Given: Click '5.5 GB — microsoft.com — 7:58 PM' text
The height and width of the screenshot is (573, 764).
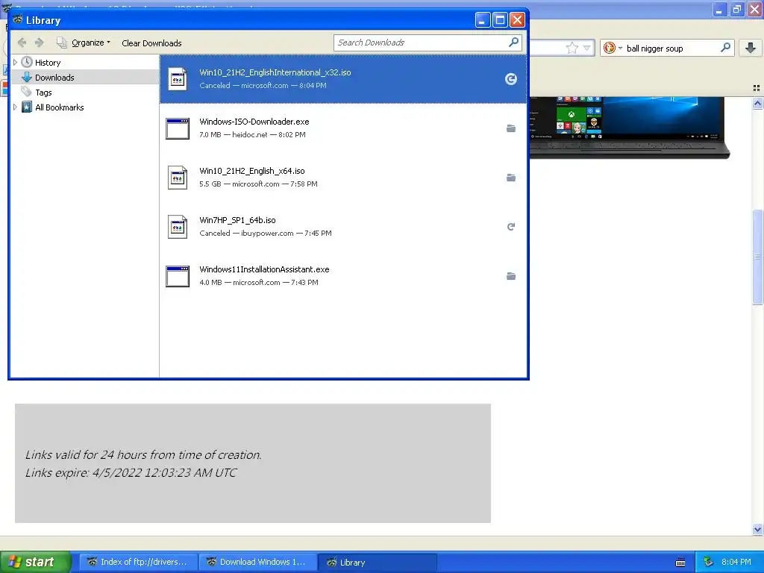Looking at the screenshot, I should [258, 184].
